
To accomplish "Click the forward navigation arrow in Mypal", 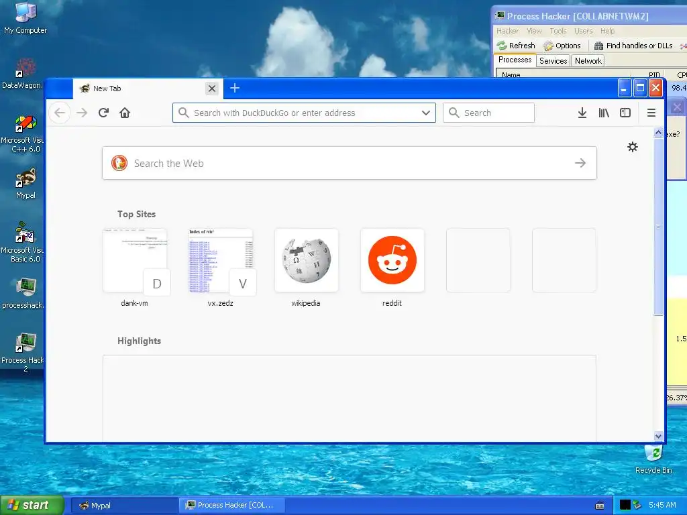I will click(x=82, y=113).
